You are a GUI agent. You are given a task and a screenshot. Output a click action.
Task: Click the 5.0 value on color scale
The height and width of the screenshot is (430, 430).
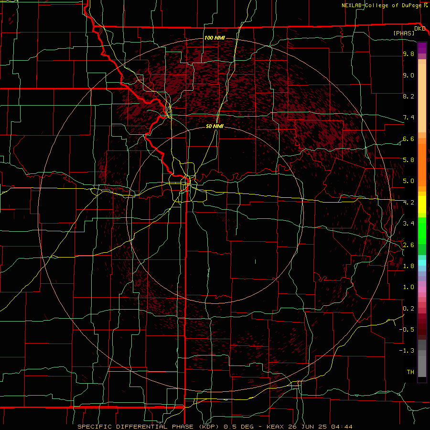[408, 181]
